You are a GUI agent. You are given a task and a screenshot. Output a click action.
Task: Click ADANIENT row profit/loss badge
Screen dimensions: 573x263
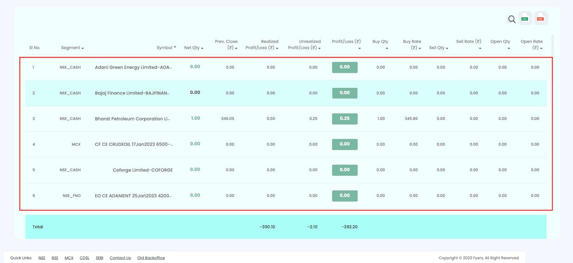click(x=345, y=196)
